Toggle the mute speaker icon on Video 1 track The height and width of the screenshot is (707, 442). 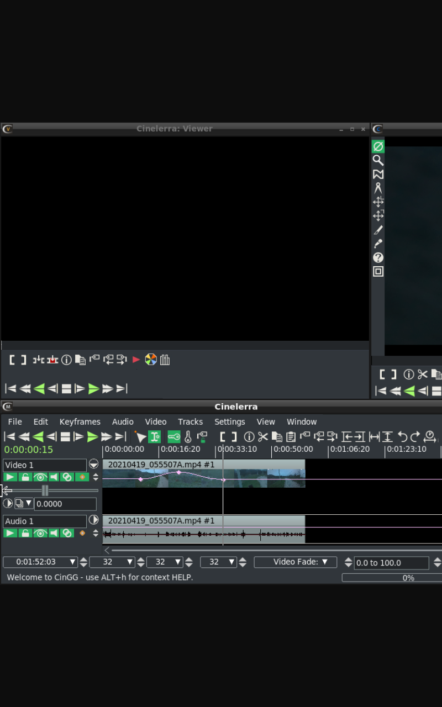click(x=54, y=477)
